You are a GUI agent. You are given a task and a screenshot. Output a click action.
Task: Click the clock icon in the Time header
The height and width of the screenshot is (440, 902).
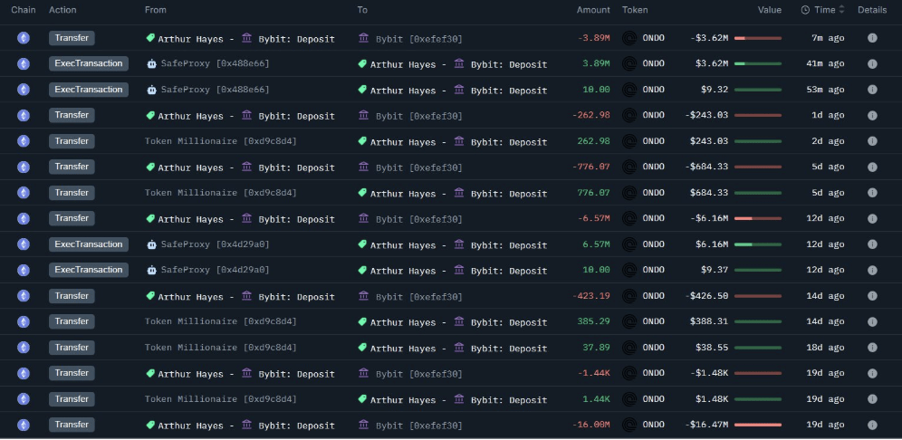pyautogui.click(x=805, y=10)
